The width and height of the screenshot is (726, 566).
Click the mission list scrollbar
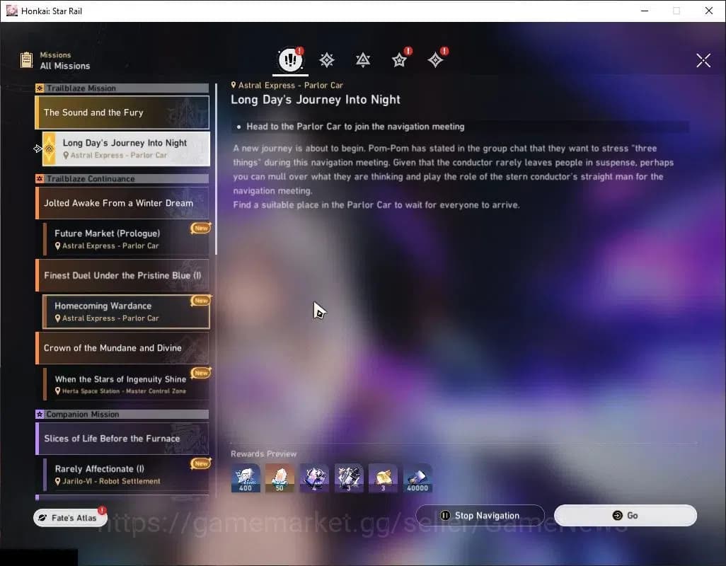pos(216,169)
